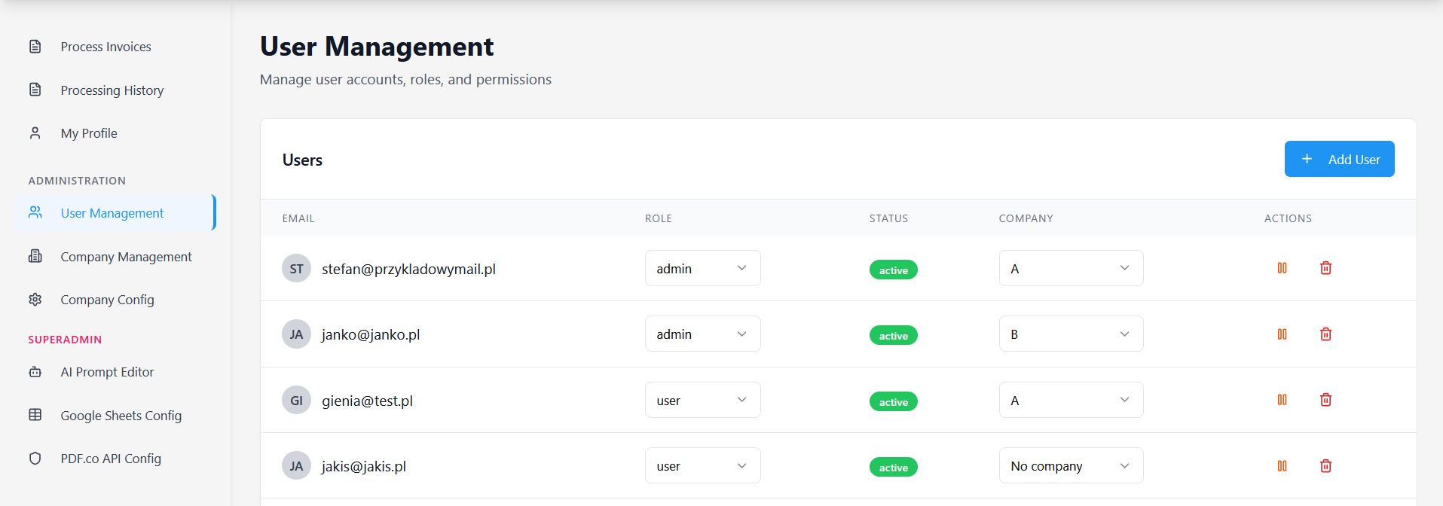This screenshot has height=506, width=1443.
Task: Click the shield icon beside PDF.co API Config
Action: tap(35, 459)
